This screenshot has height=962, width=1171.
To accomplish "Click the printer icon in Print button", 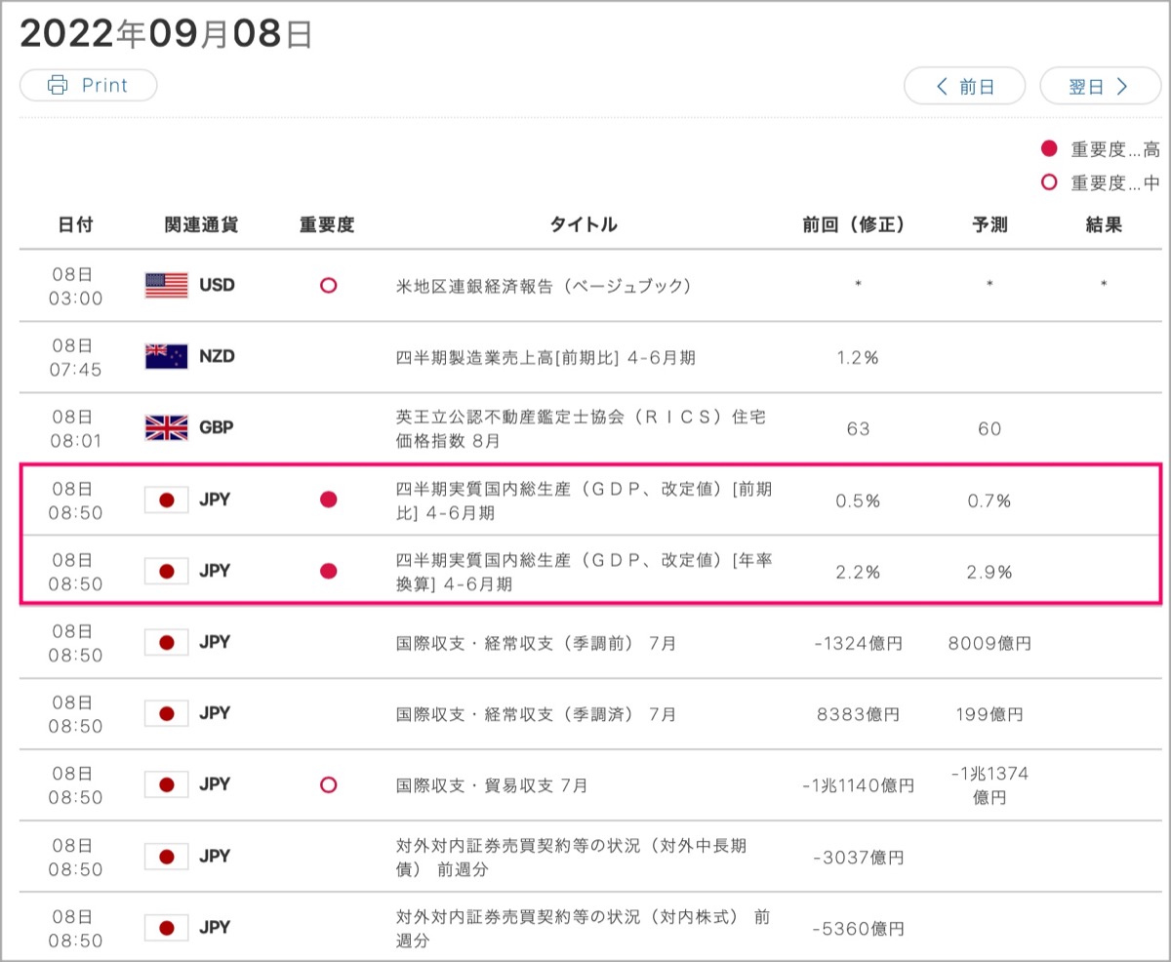I will pyautogui.click(x=58, y=85).
